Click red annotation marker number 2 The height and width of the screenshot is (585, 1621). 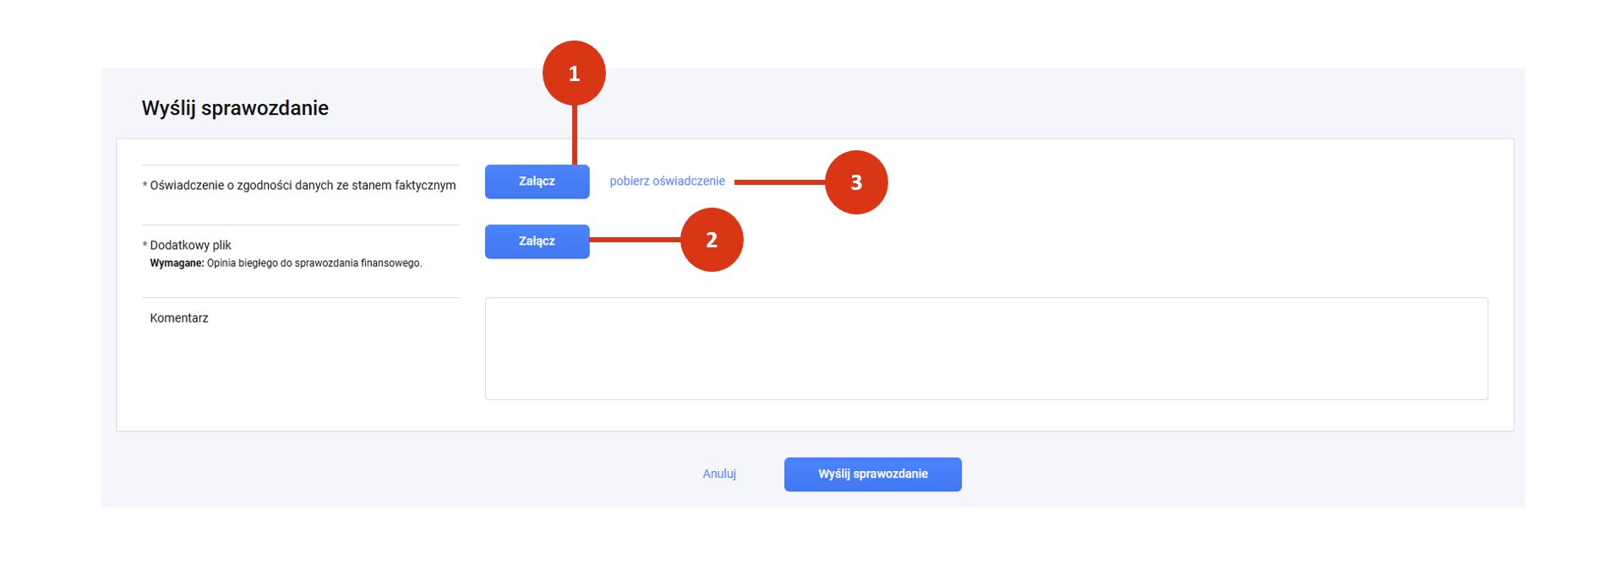pyautogui.click(x=712, y=240)
